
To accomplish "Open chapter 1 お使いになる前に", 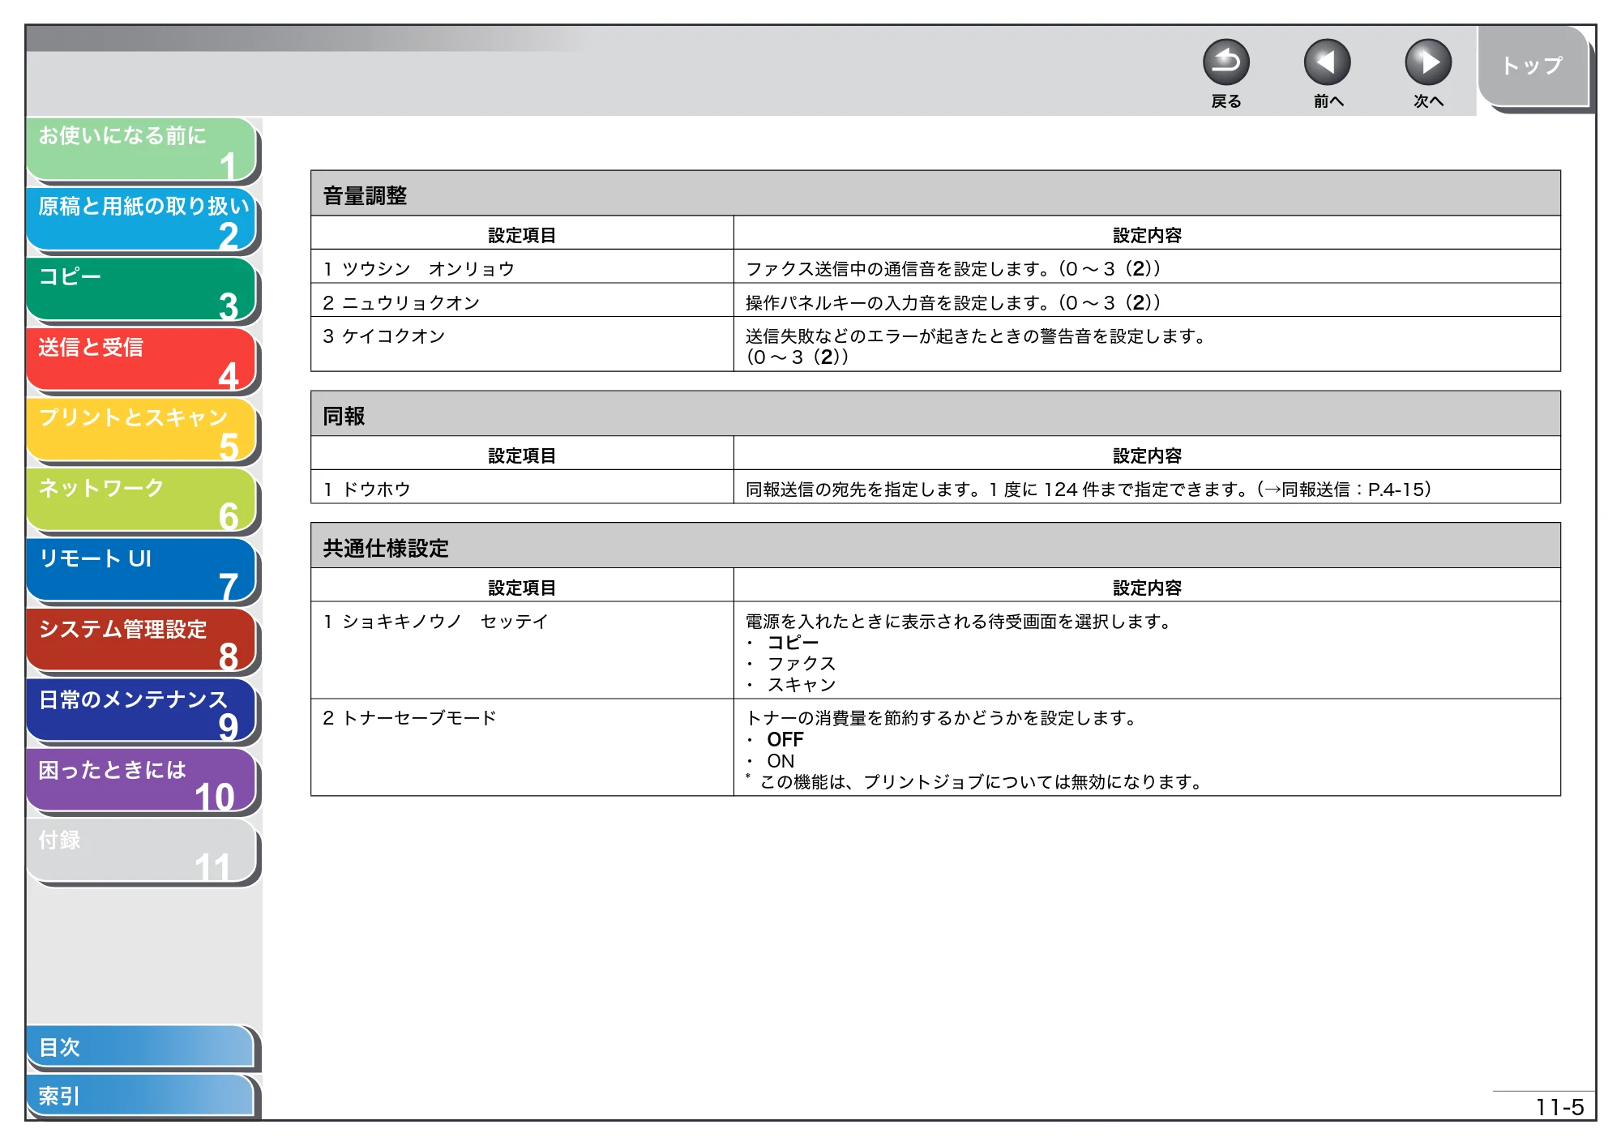I will pos(142,149).
